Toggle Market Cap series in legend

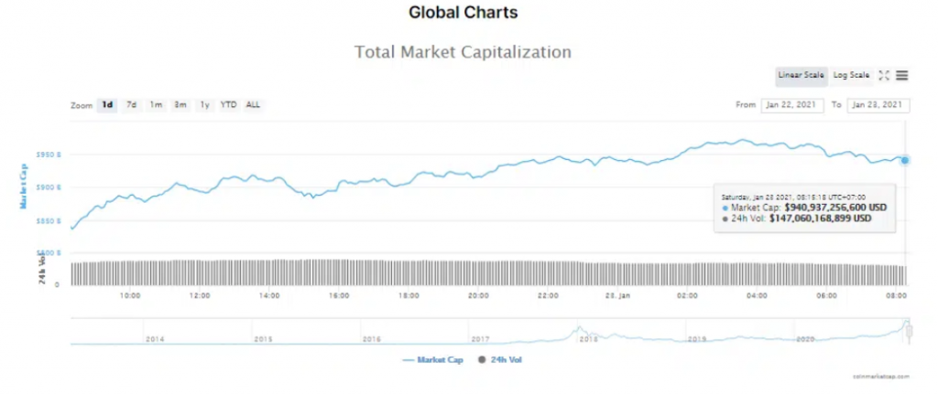440,360
